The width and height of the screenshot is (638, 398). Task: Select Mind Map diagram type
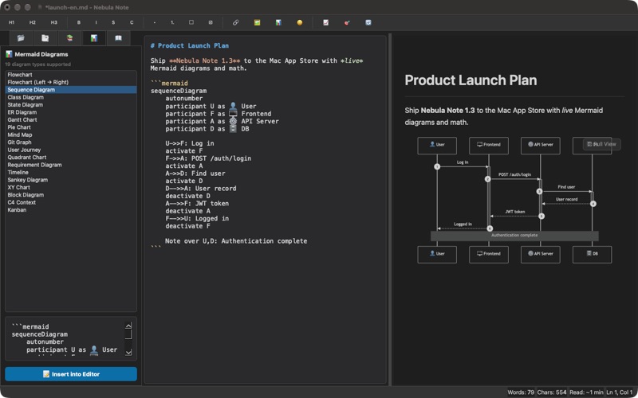tap(71, 135)
